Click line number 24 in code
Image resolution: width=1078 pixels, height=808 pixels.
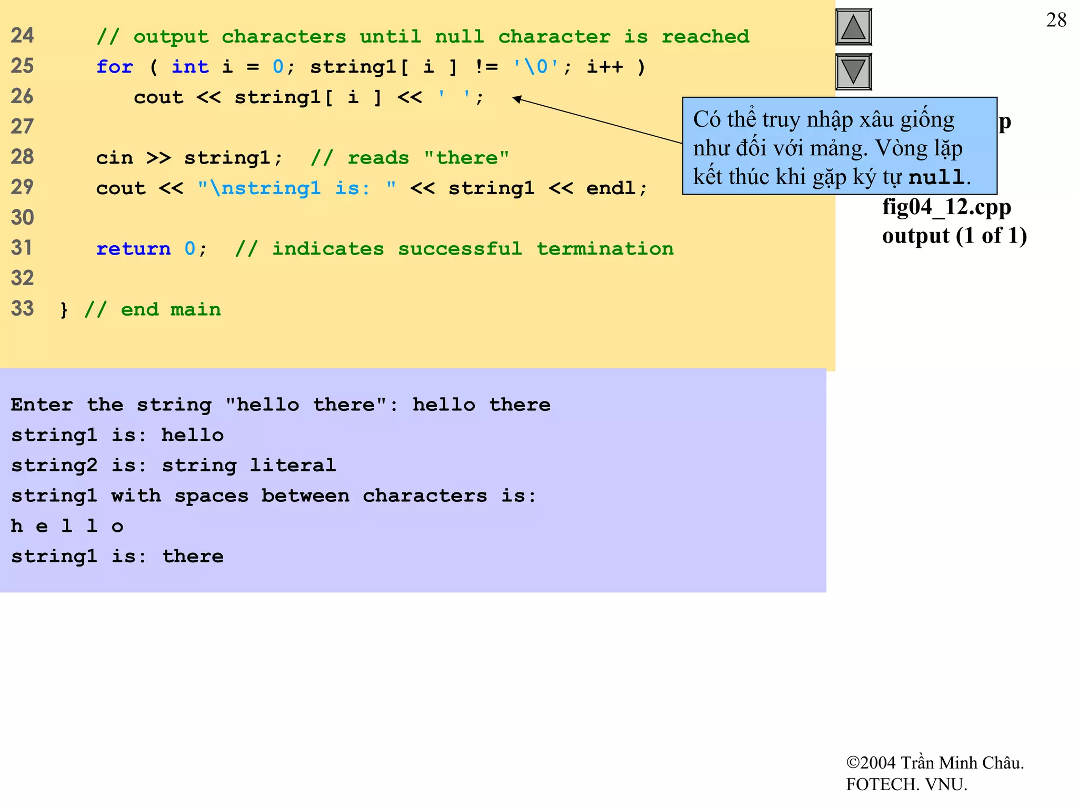[x=22, y=36]
